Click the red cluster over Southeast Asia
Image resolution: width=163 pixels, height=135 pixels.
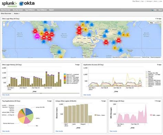pos(119,40)
